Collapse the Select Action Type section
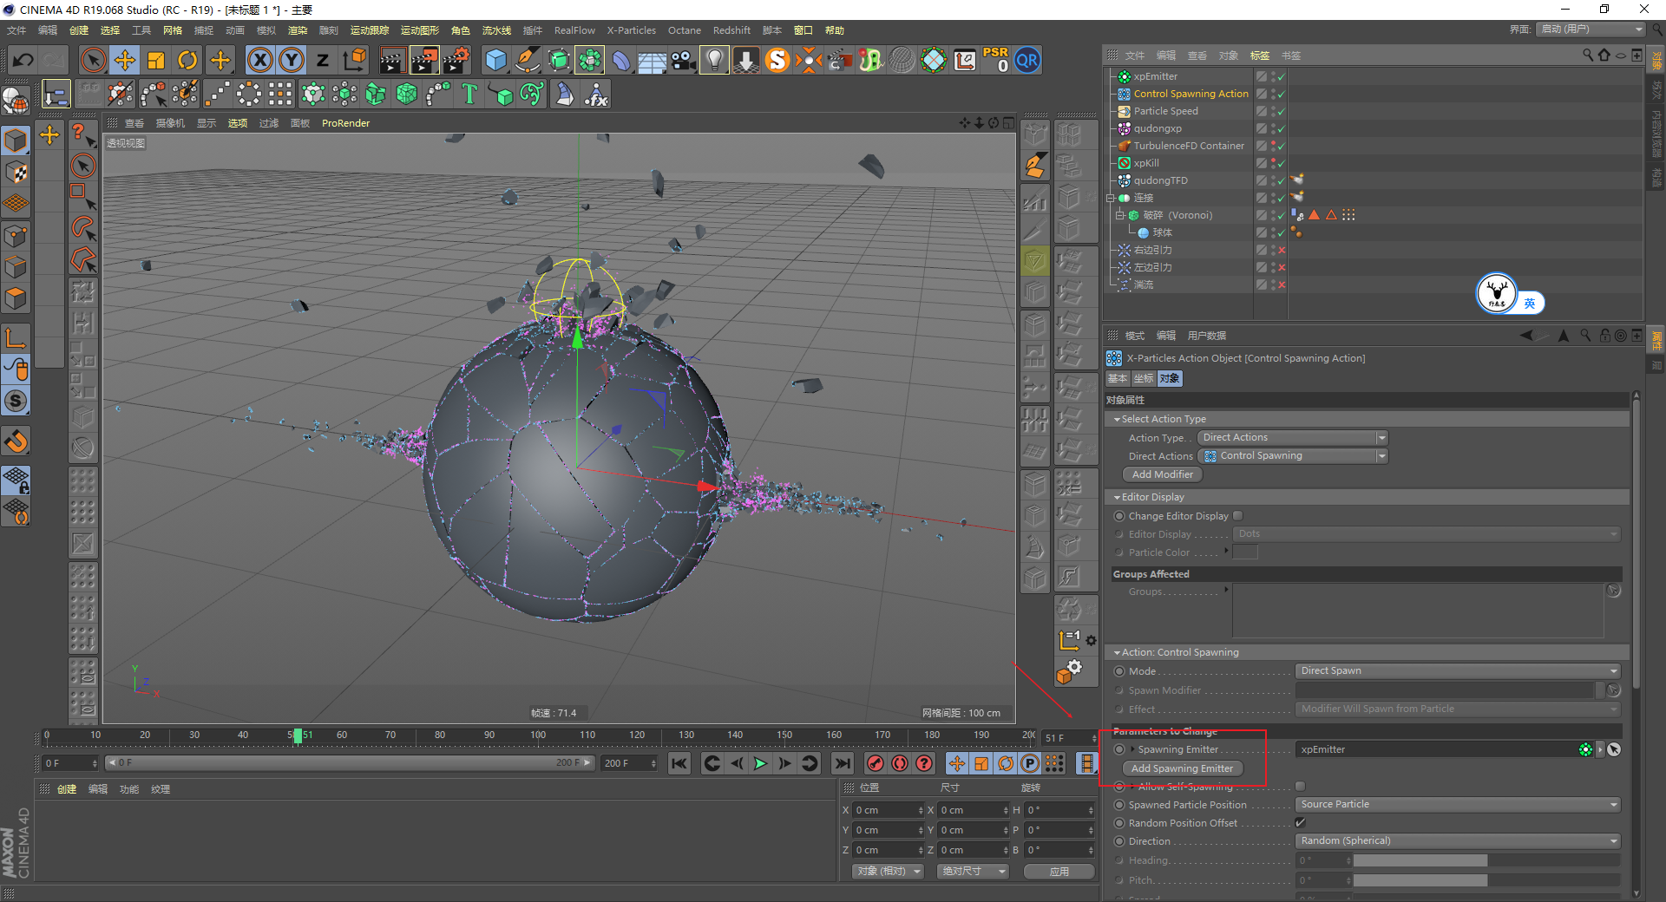 point(1118,420)
